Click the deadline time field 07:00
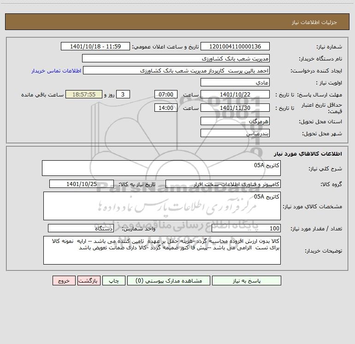 [x=166, y=94]
